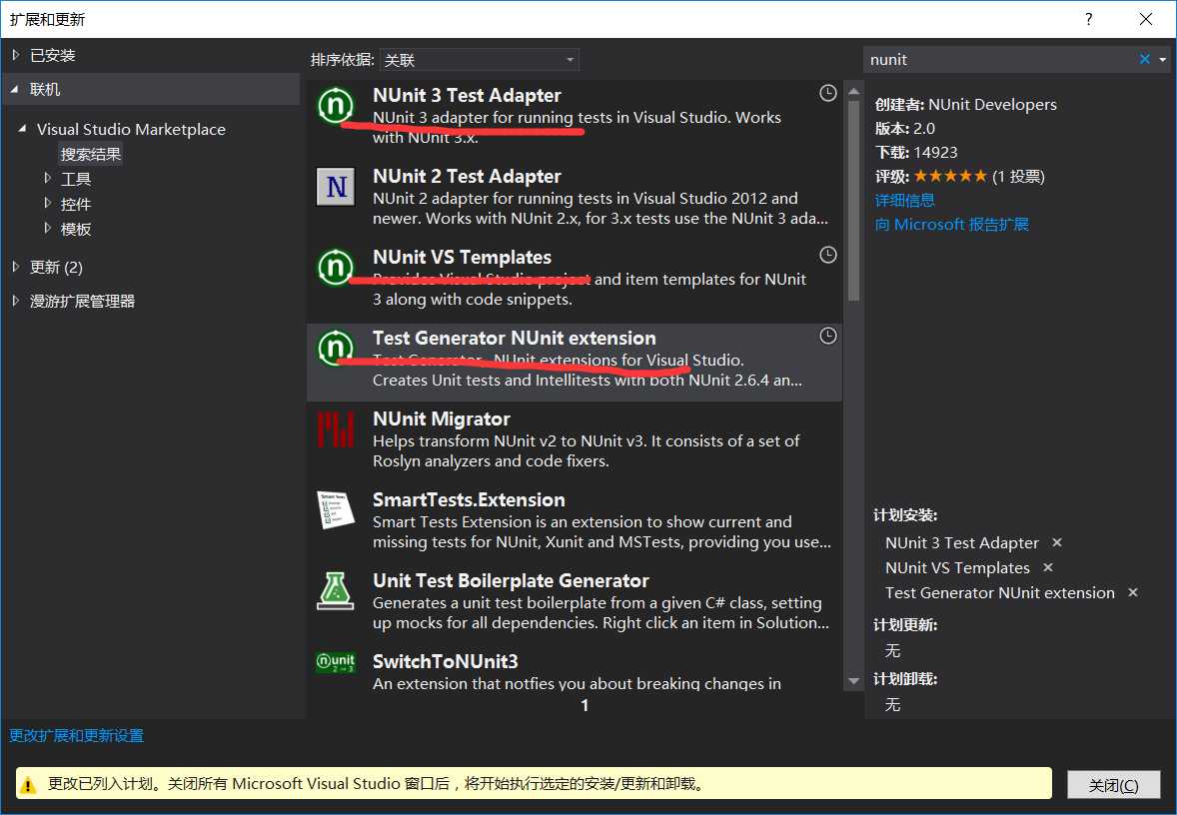
Task: Open the search box dropdown arrow
Action: (x=1163, y=59)
